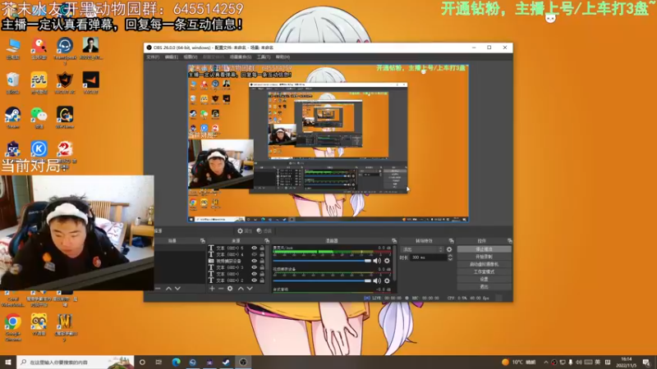Viewport: 657px width, 369px height.
Task: Open the Steam desktop shortcut
Action: 13,117
